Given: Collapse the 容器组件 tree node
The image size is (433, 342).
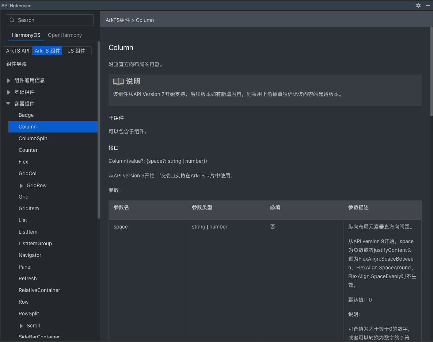Looking at the screenshot, I should coord(8,103).
